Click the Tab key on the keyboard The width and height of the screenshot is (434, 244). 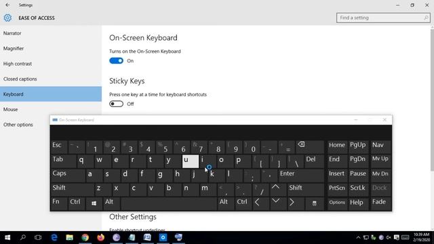[63, 161]
